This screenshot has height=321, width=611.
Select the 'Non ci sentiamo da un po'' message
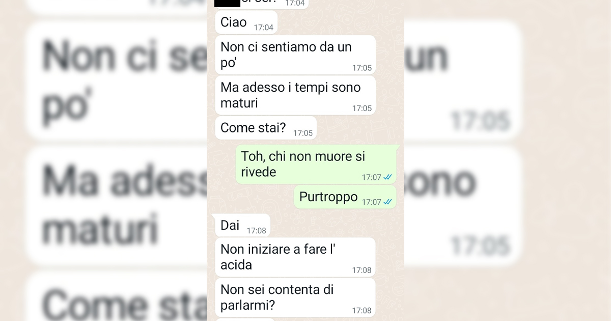(x=295, y=55)
